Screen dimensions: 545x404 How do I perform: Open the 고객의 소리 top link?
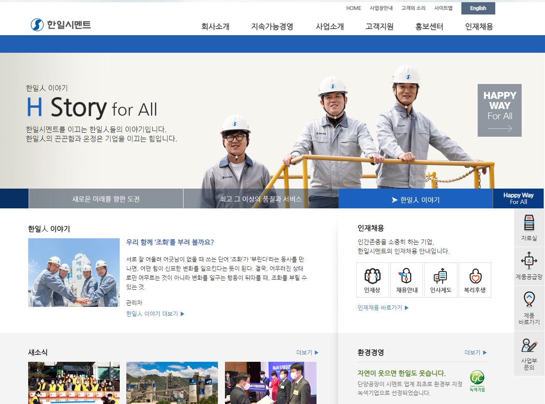(x=413, y=8)
